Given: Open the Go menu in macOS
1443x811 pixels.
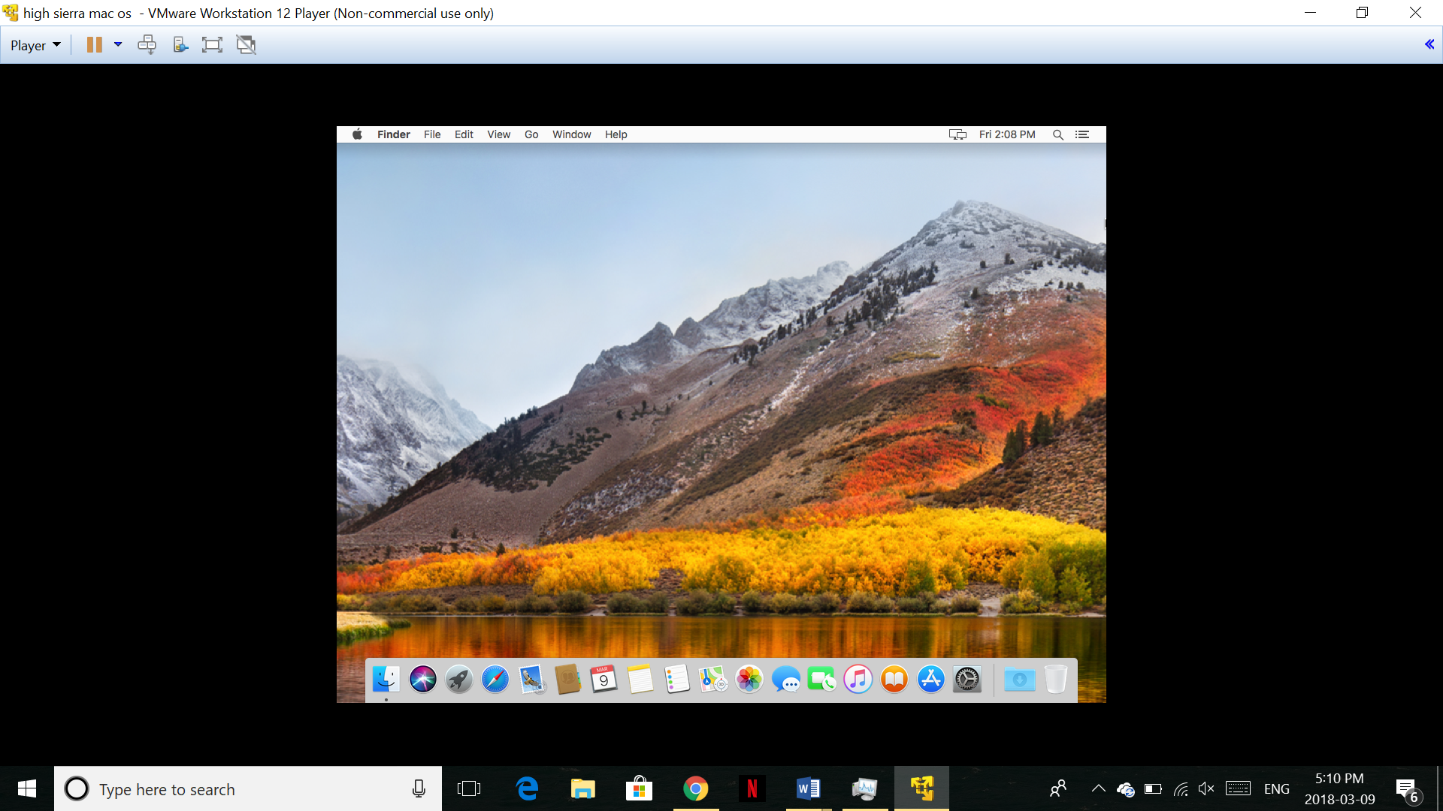Looking at the screenshot, I should (x=531, y=134).
